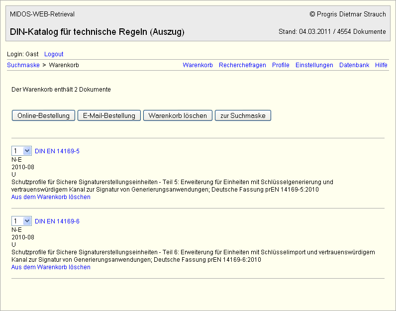The width and height of the screenshot is (396, 311).
Task: Click the Warenkorb löschen button
Action: tap(178, 115)
